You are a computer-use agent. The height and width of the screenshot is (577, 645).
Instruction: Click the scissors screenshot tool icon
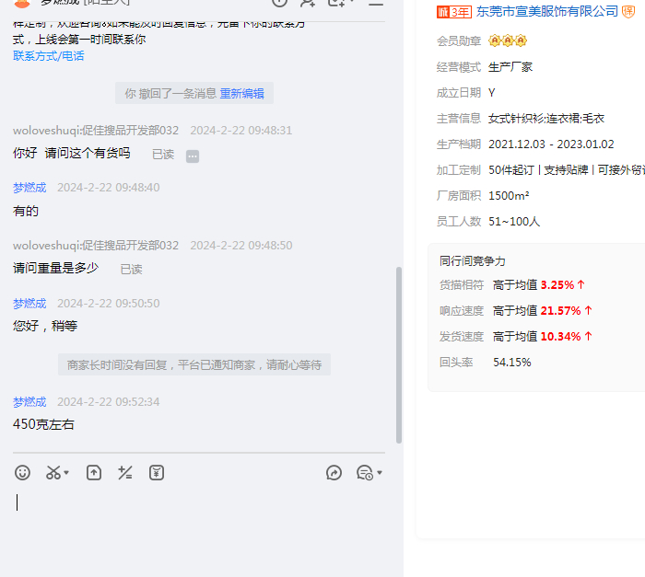click(x=53, y=472)
